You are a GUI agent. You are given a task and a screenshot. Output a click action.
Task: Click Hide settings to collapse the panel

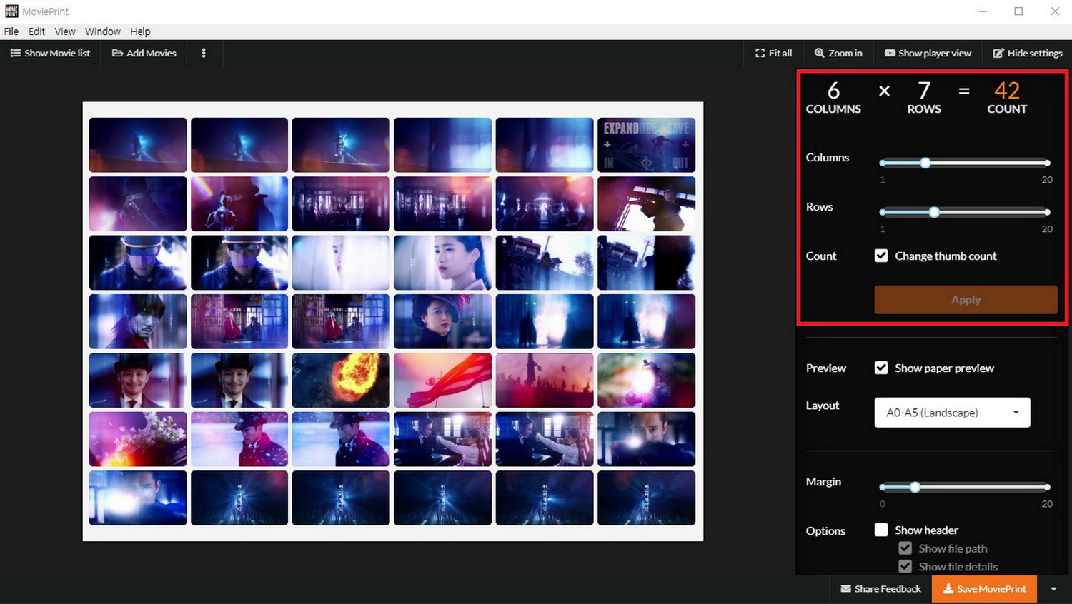[1028, 53]
